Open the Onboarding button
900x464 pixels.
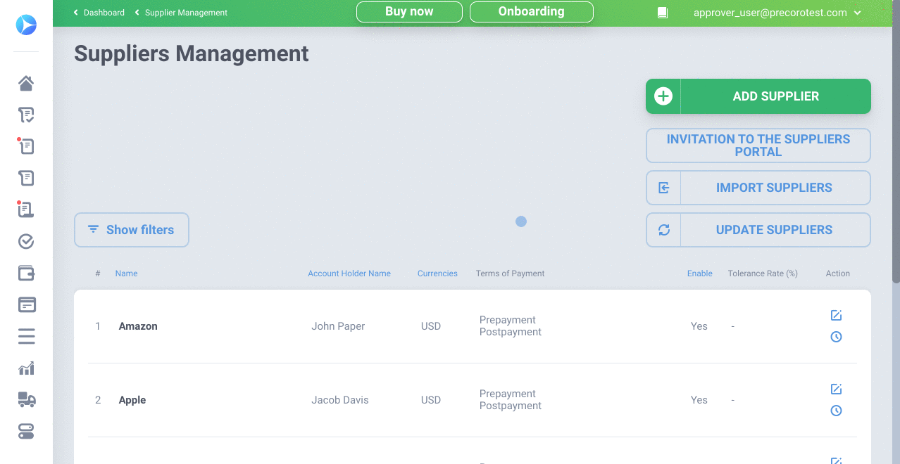click(x=532, y=12)
